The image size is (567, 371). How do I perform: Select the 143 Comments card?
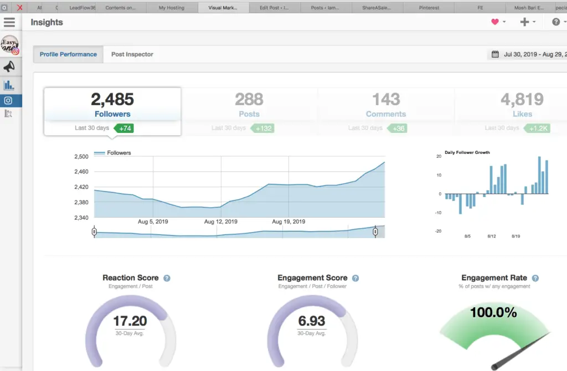pos(386,111)
